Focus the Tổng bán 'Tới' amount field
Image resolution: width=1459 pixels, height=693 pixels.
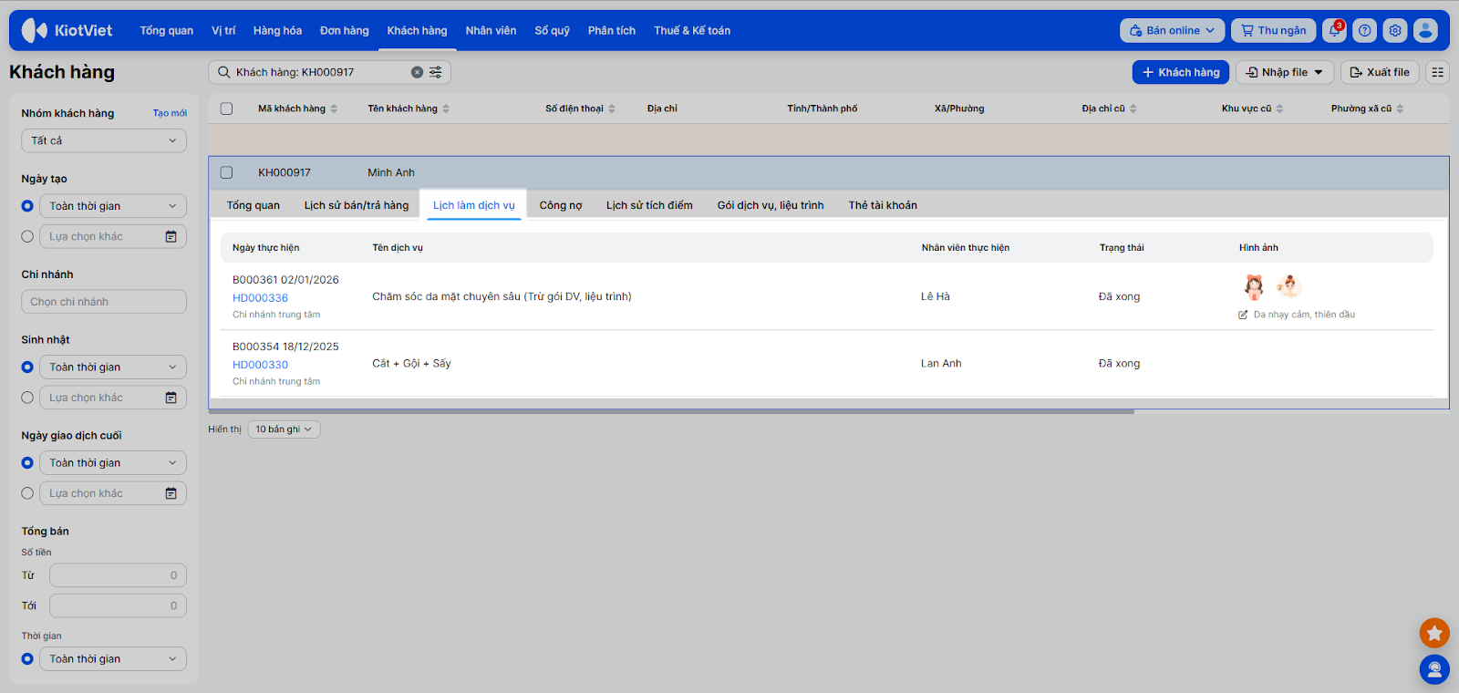118,605
